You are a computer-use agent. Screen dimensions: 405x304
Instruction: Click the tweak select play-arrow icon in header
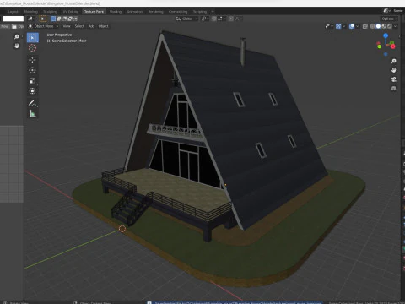coord(42,19)
